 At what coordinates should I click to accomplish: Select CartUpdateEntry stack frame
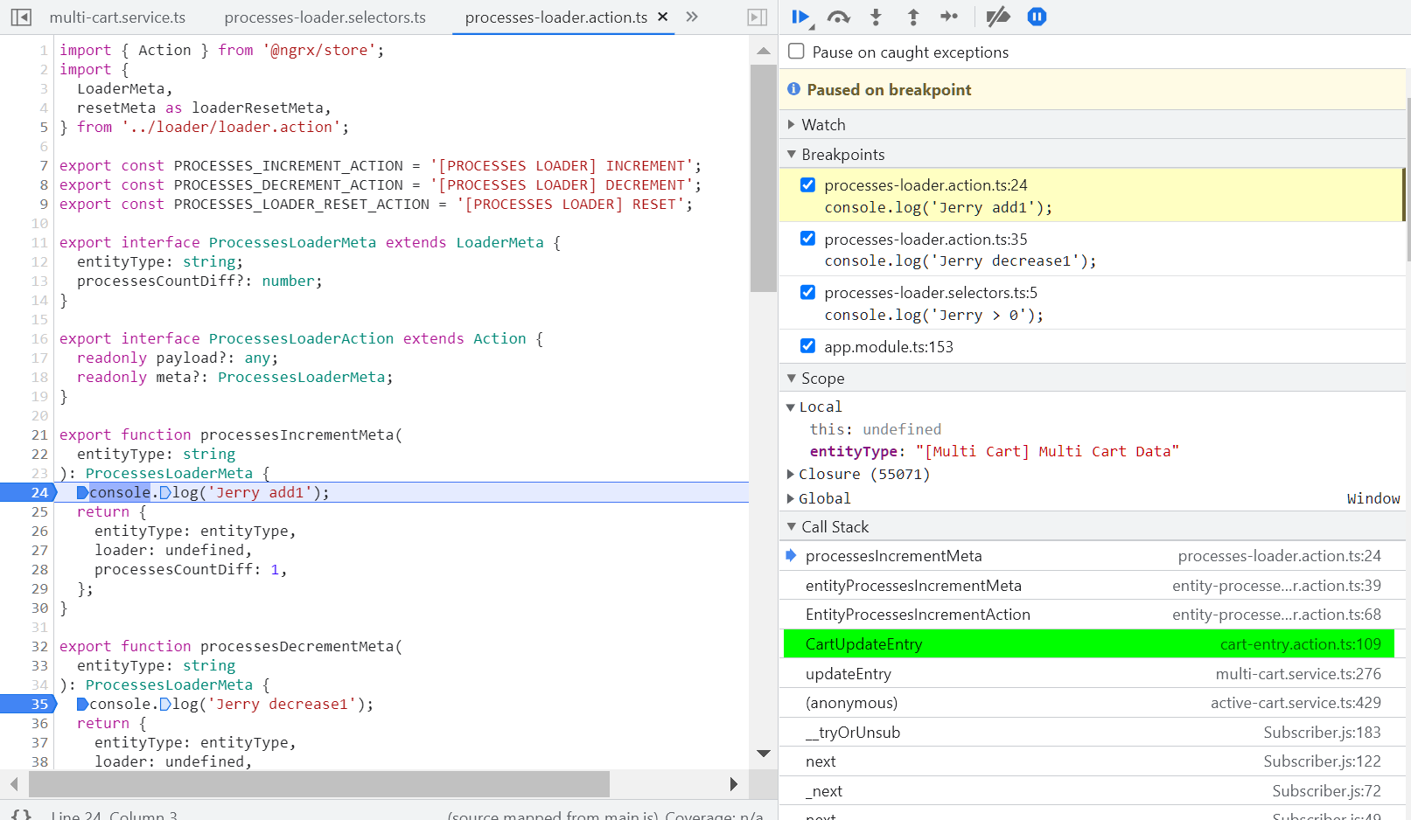1089,644
